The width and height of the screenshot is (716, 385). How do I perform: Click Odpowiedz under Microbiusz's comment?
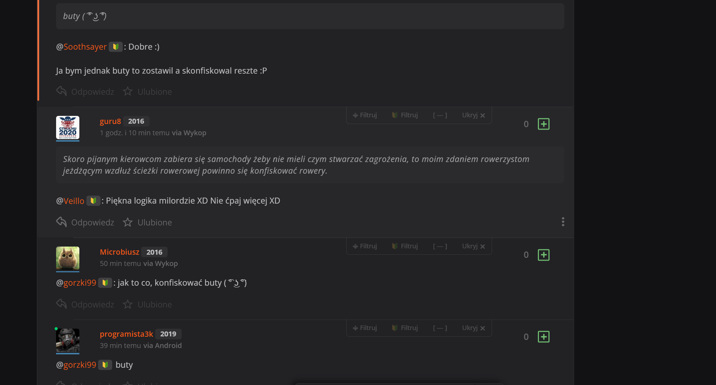[x=92, y=304]
